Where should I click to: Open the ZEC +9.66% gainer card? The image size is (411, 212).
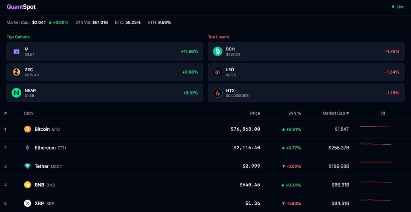coord(105,72)
